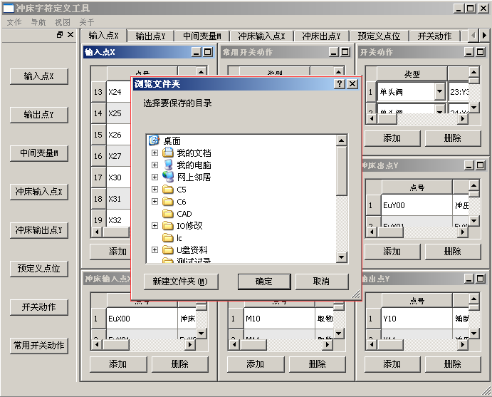Open the 文件 menu
Viewport: 492px width, 397px height.
[14, 22]
